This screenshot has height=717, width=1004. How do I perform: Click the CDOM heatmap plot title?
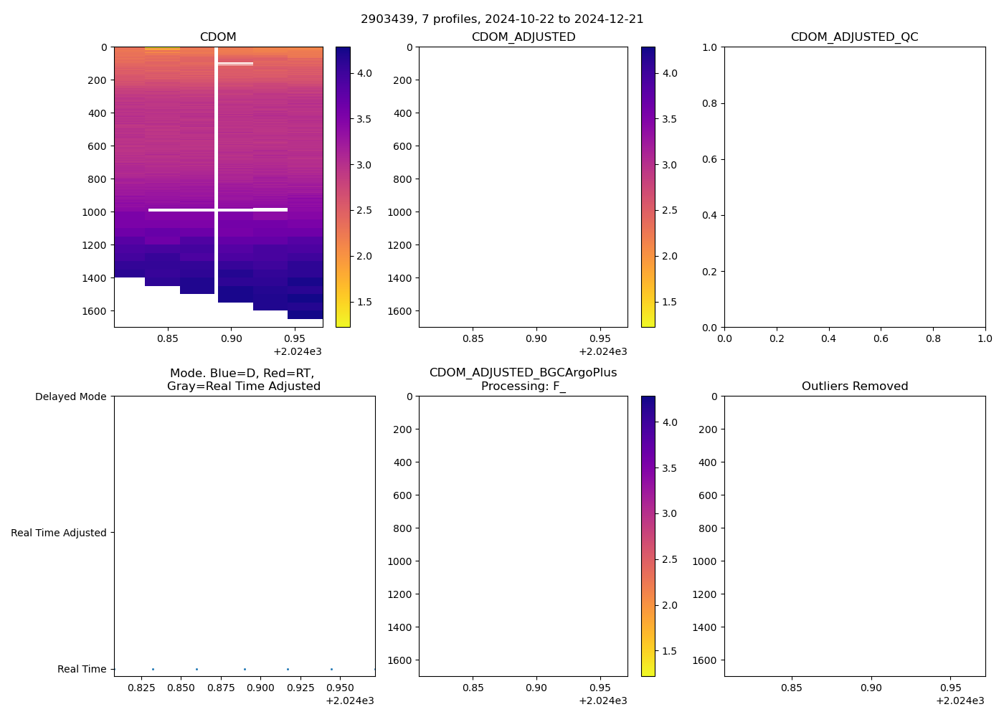pyautogui.click(x=218, y=37)
